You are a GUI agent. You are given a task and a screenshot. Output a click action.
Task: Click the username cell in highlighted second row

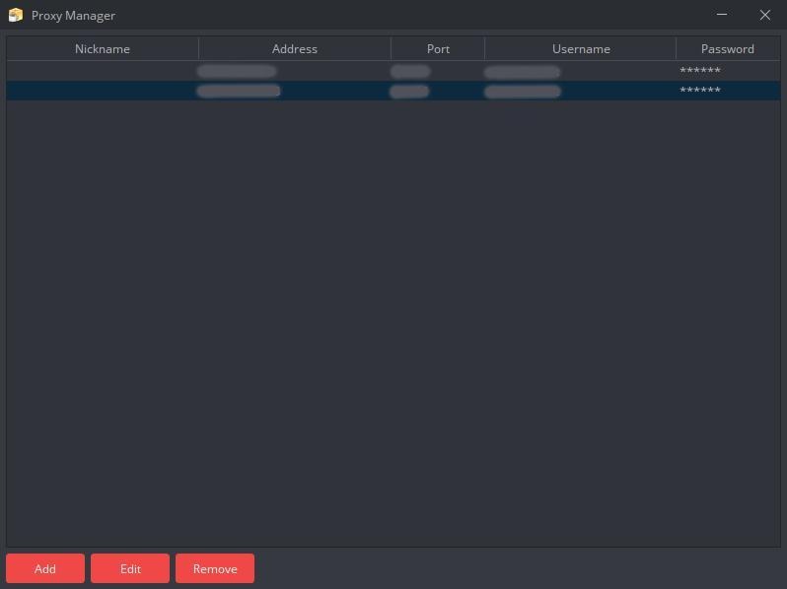click(522, 91)
